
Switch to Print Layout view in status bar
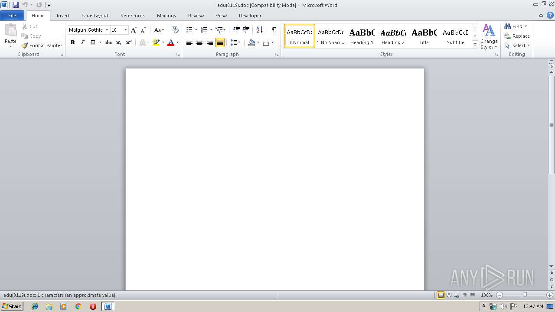(x=441, y=295)
